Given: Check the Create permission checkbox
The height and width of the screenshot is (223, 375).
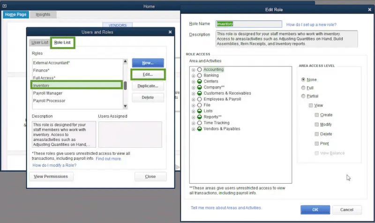Looking at the screenshot, I should coord(317,115).
